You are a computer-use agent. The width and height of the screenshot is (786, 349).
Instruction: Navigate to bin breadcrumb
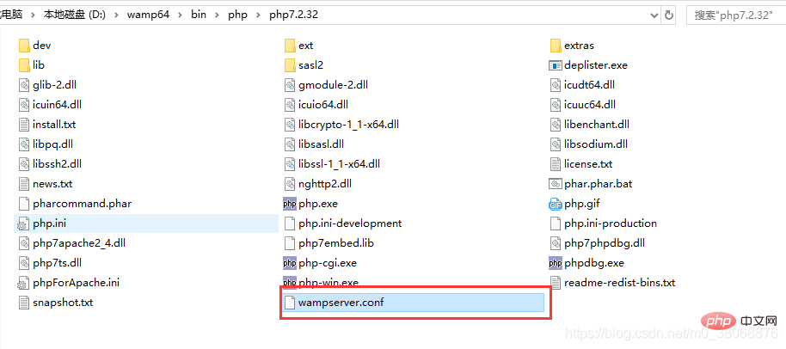tap(199, 15)
